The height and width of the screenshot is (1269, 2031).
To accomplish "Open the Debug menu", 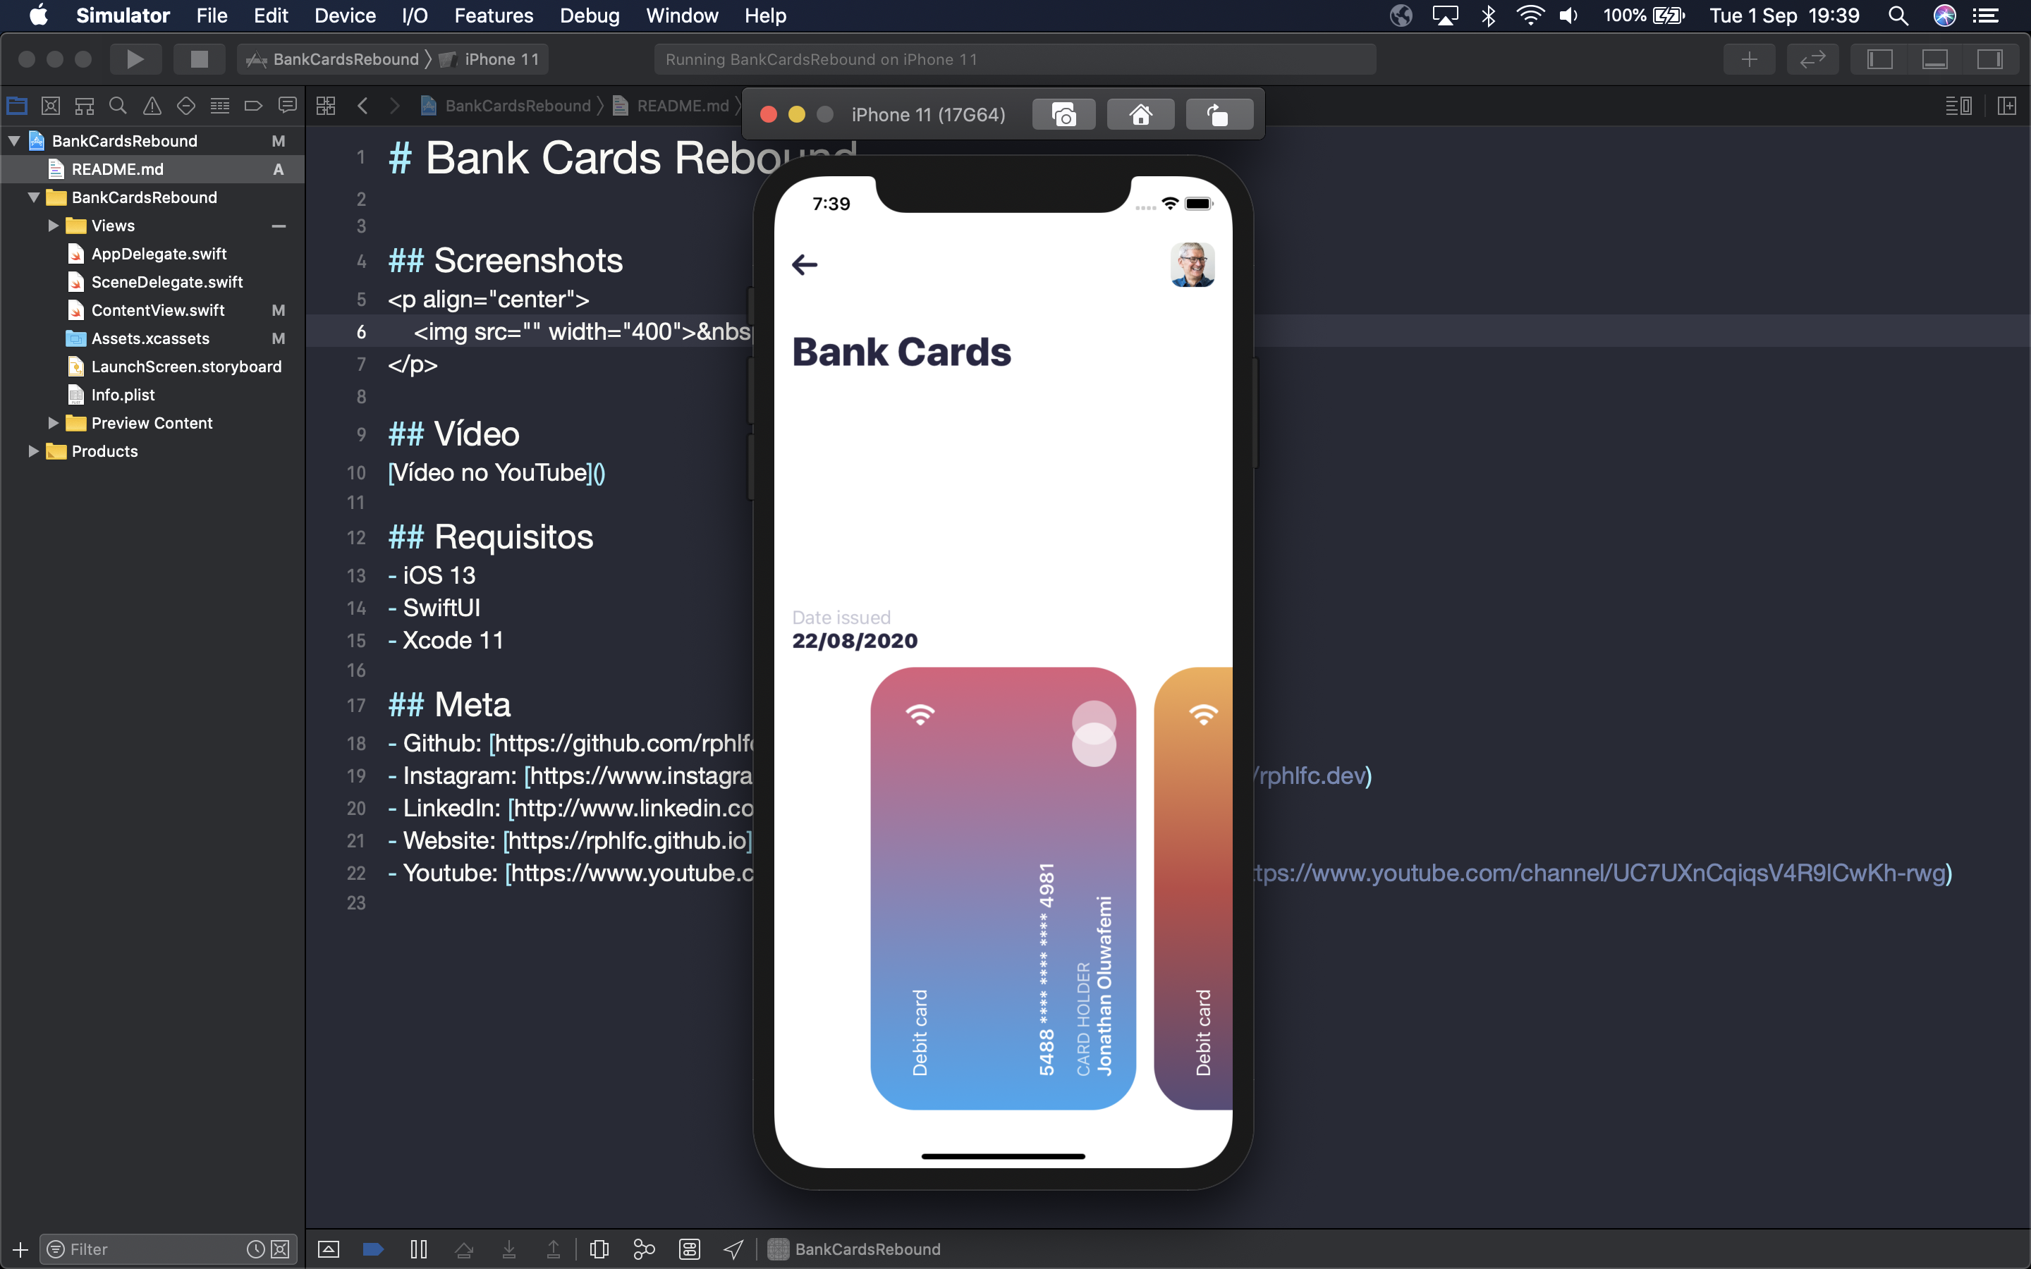I will click(x=589, y=15).
